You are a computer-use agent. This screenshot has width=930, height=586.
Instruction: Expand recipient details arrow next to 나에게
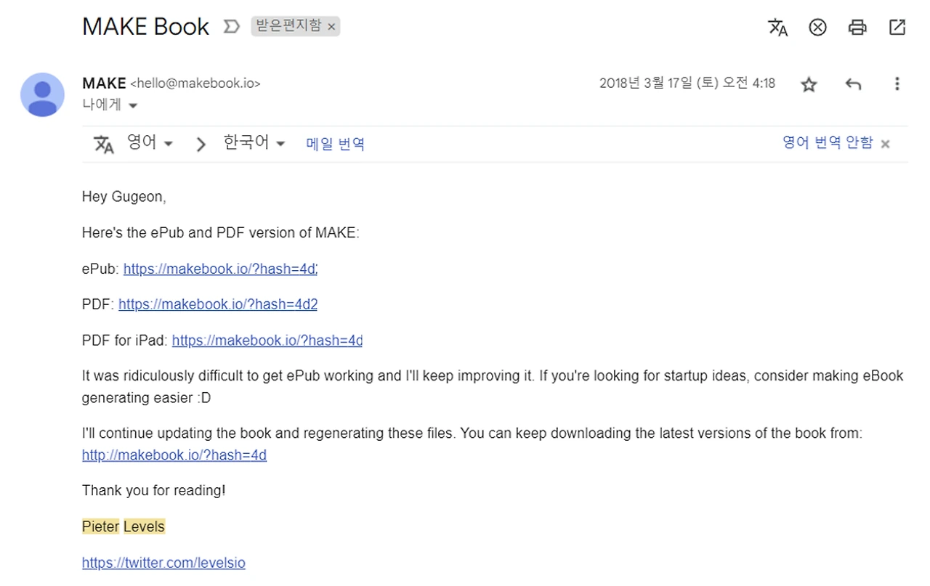(x=133, y=106)
